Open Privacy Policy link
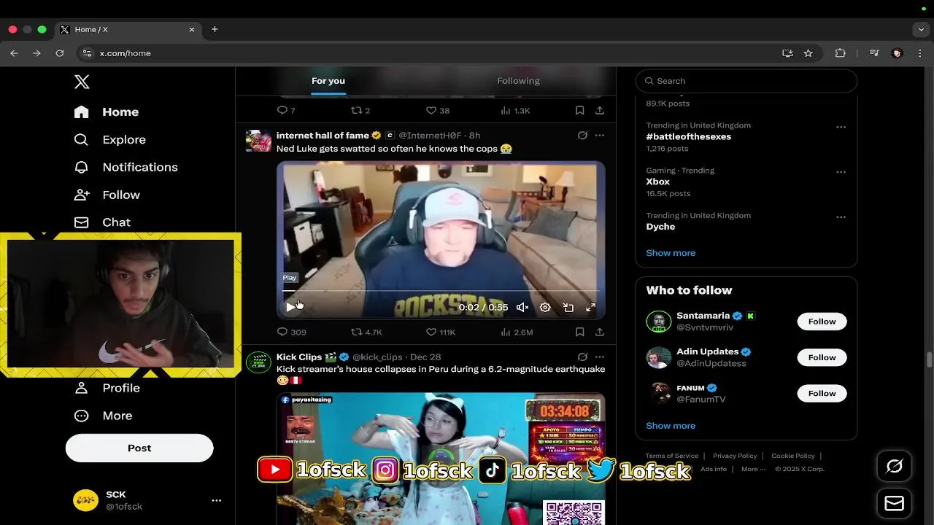The image size is (934, 525). (735, 456)
